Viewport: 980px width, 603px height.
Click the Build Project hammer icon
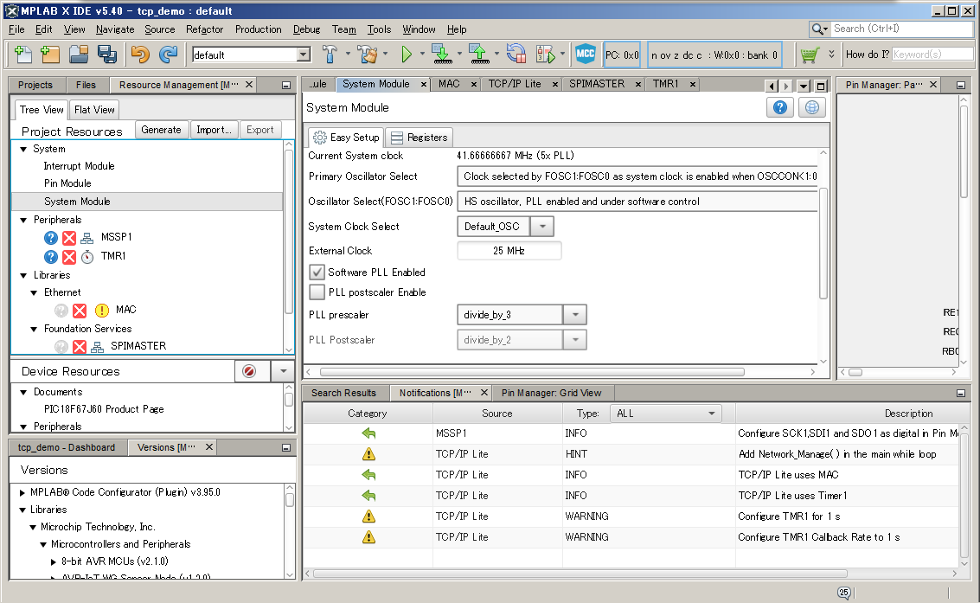coord(330,55)
